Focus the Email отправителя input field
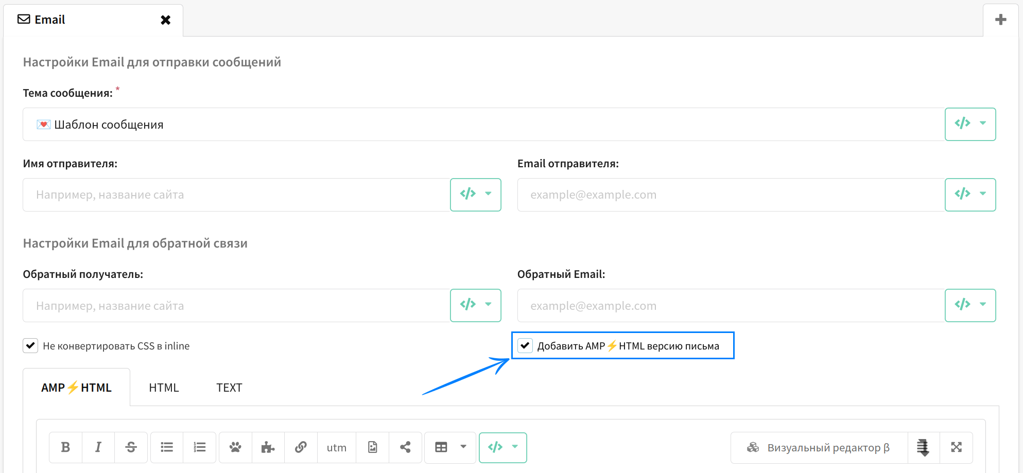 coord(731,195)
